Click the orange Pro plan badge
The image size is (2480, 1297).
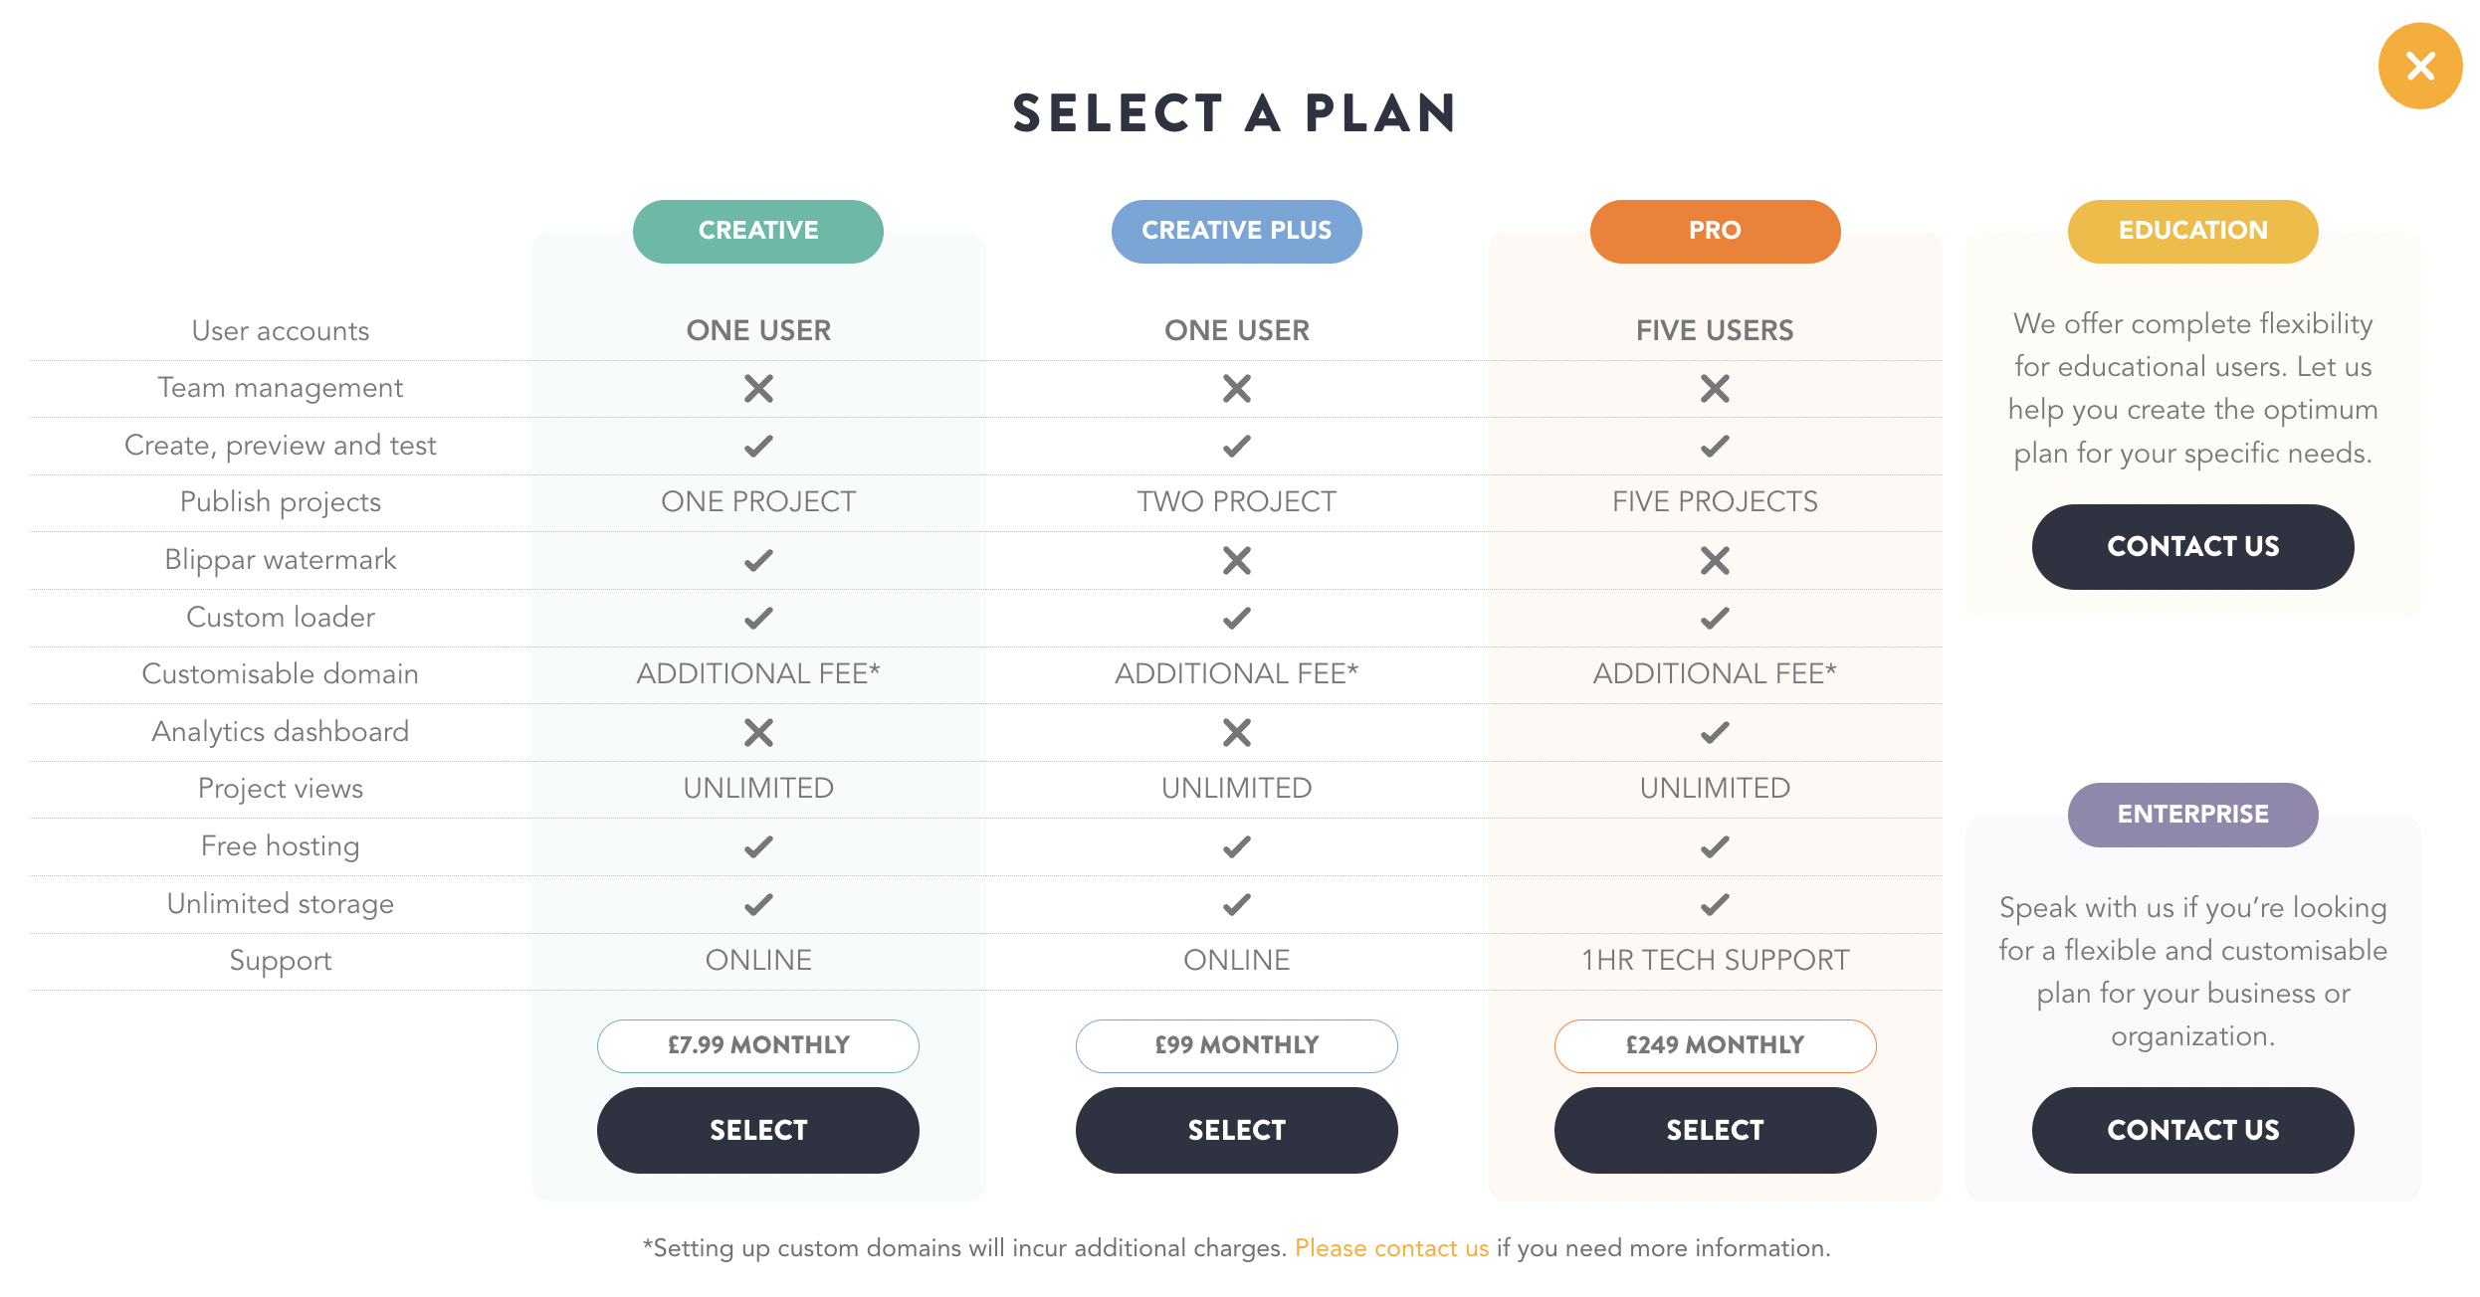pyautogui.click(x=1715, y=231)
